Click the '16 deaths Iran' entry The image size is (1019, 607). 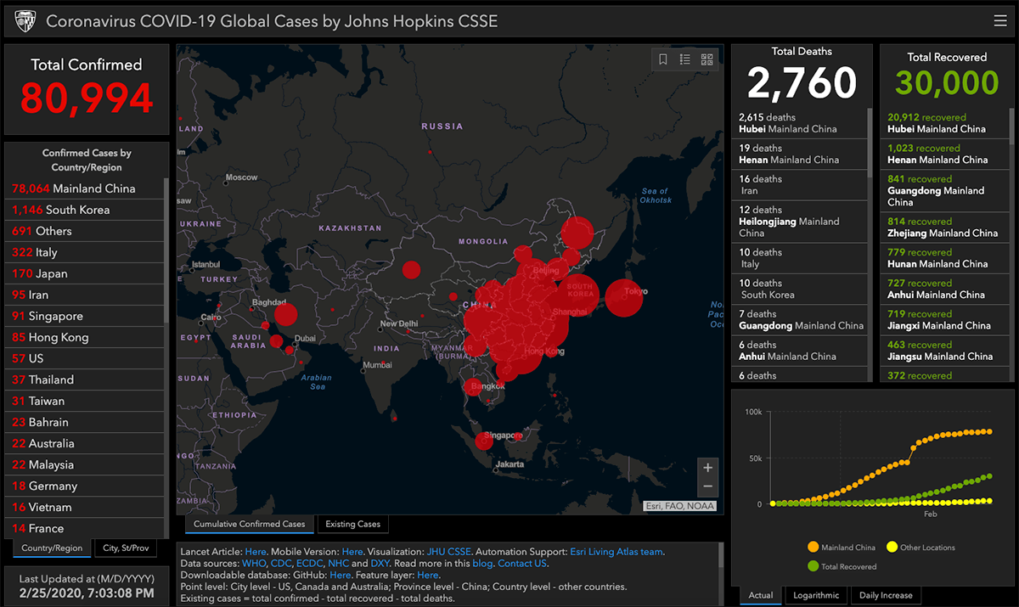click(800, 184)
